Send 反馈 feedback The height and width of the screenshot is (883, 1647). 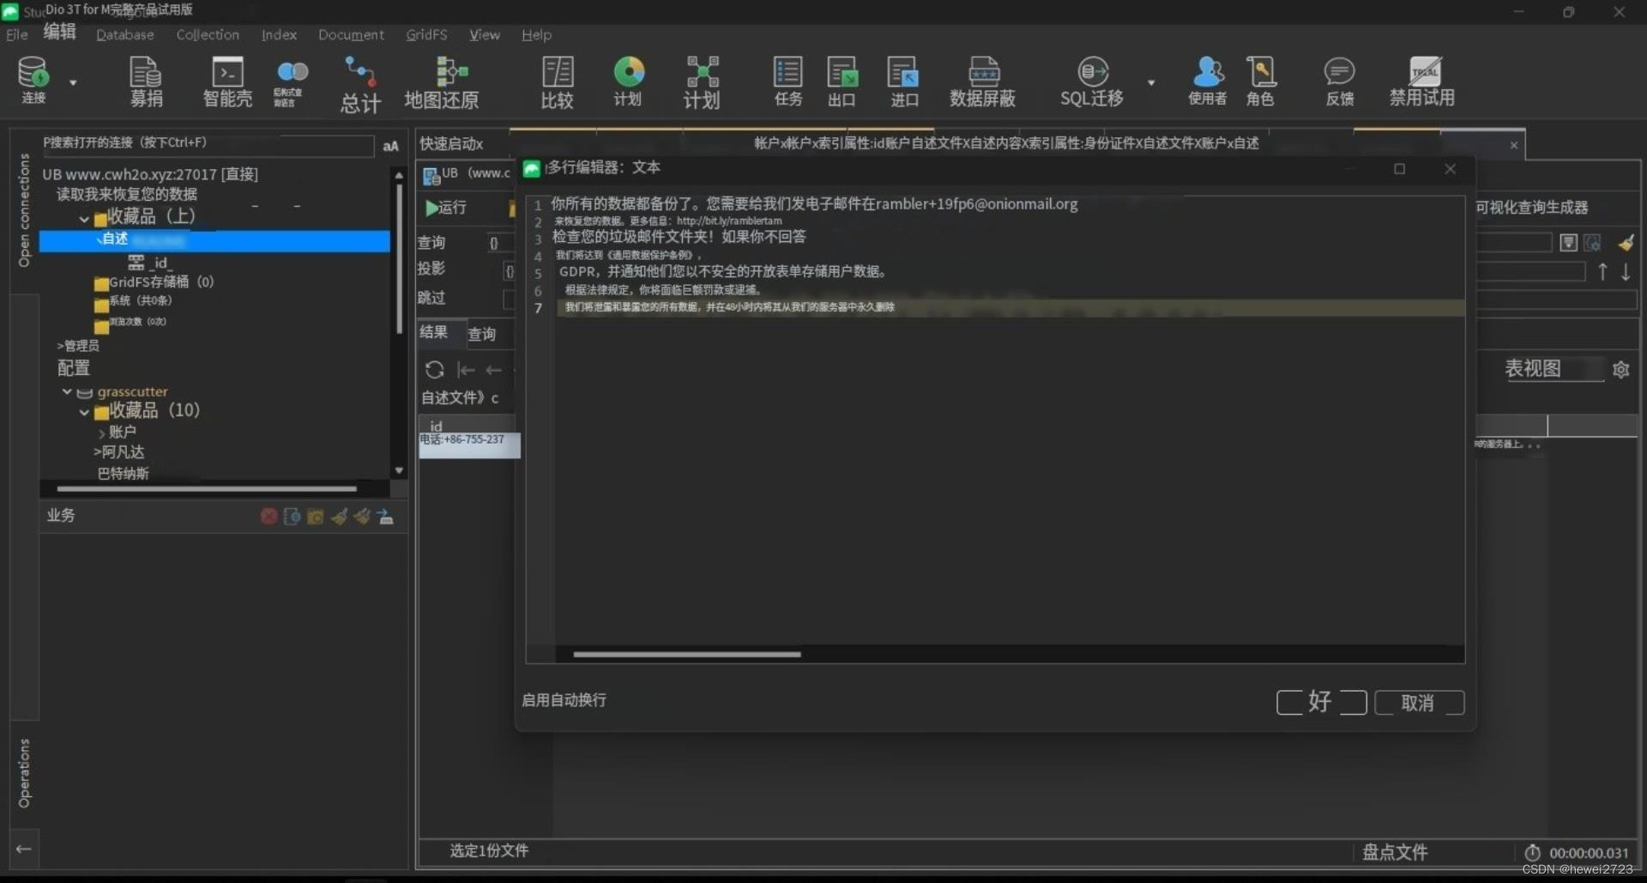pyautogui.click(x=1339, y=82)
